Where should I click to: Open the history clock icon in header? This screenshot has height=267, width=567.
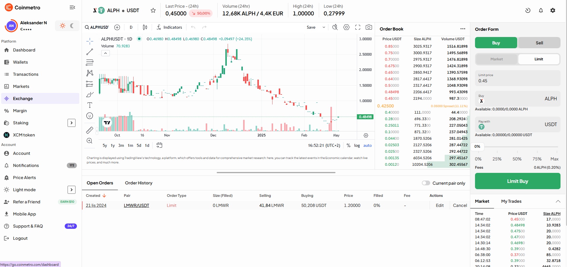pos(528,10)
